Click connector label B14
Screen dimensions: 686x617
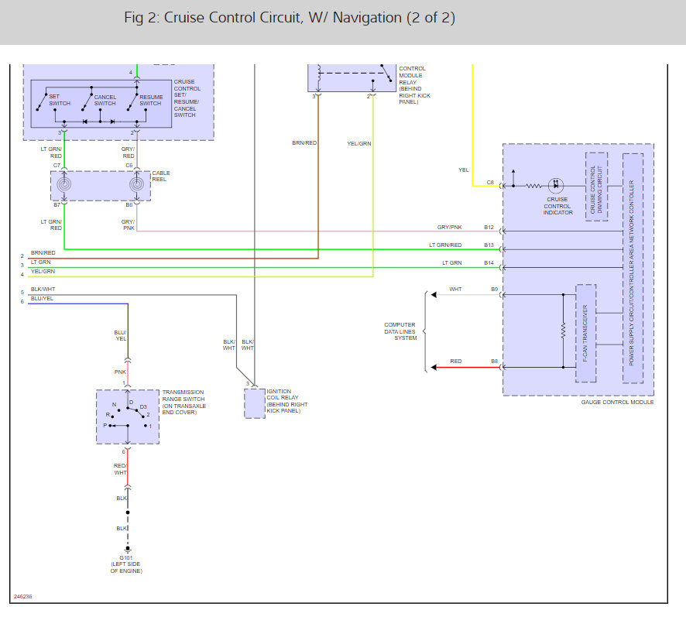[x=489, y=263]
